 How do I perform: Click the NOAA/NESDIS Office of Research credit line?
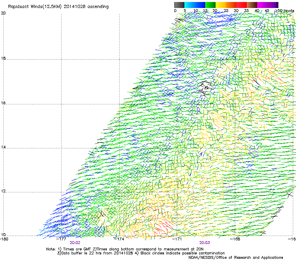click(236, 258)
